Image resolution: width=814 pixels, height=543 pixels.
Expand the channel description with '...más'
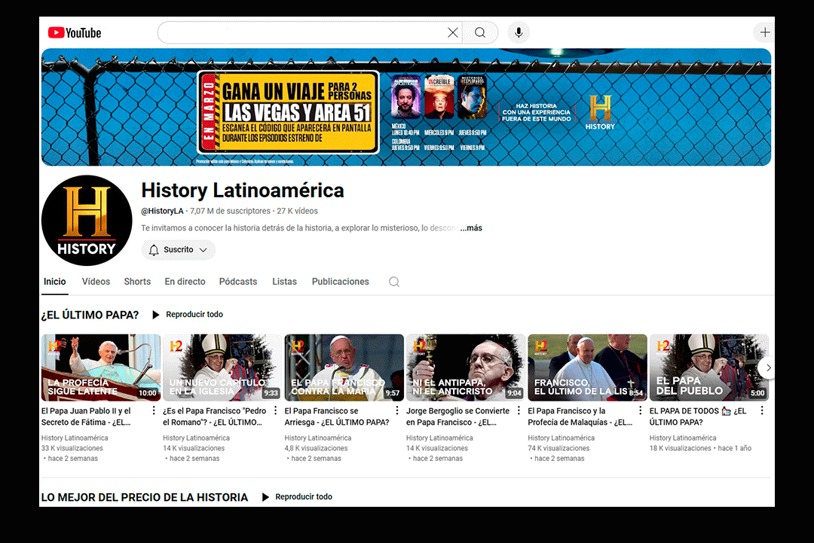[x=471, y=227]
